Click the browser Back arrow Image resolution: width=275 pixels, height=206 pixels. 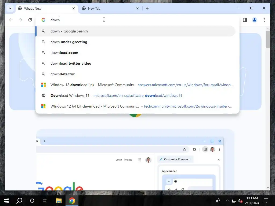pyautogui.click(x=11, y=20)
